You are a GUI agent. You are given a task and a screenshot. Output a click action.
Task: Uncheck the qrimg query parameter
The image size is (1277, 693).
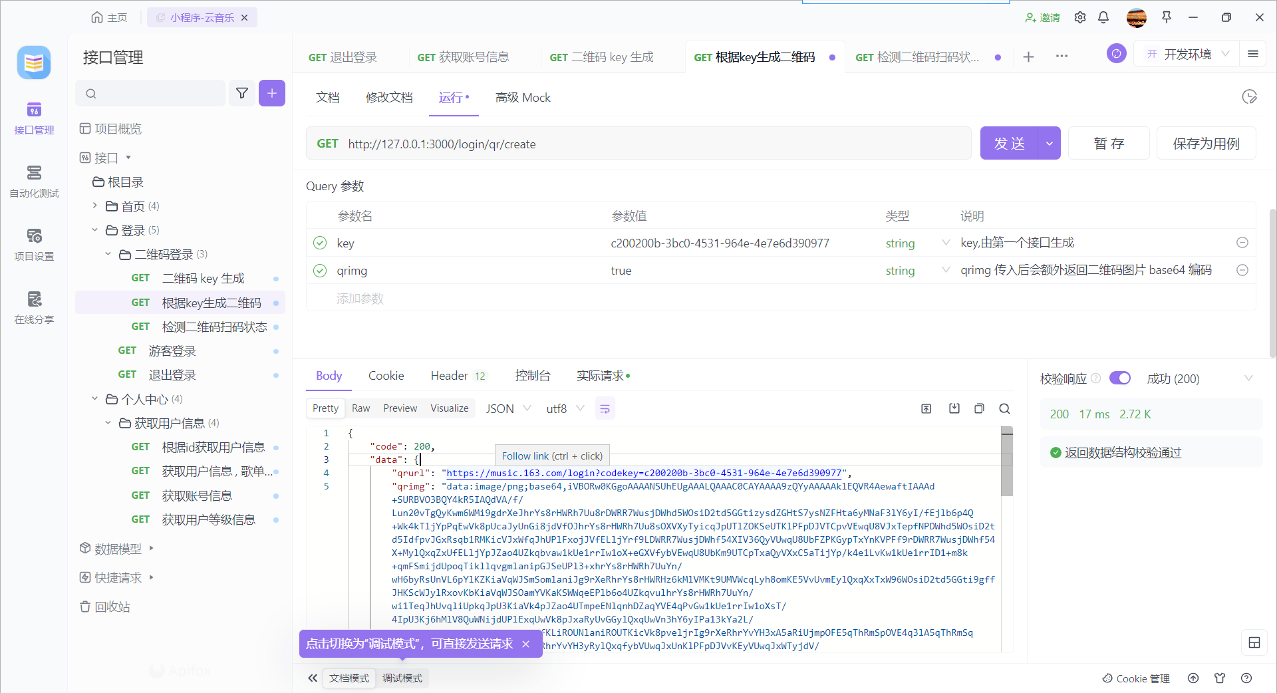tap(320, 271)
